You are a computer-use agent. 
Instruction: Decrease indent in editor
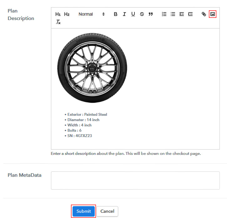point(182,14)
